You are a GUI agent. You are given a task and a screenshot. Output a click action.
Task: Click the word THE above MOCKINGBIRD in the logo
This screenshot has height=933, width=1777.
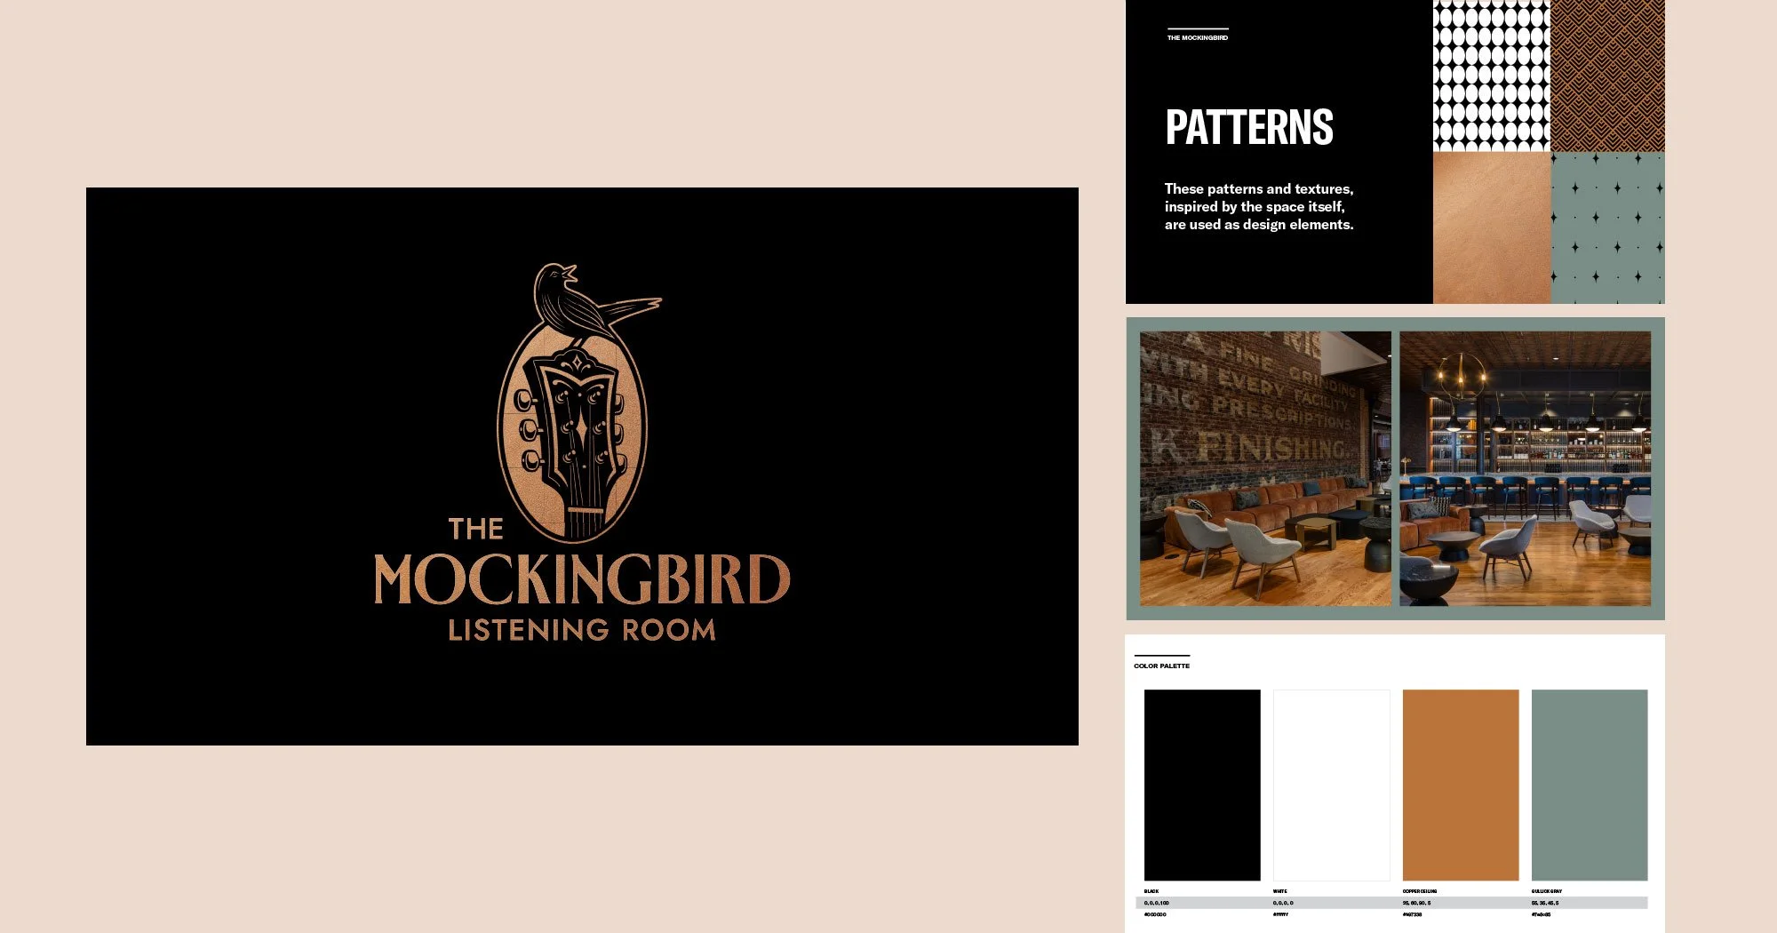476,530
